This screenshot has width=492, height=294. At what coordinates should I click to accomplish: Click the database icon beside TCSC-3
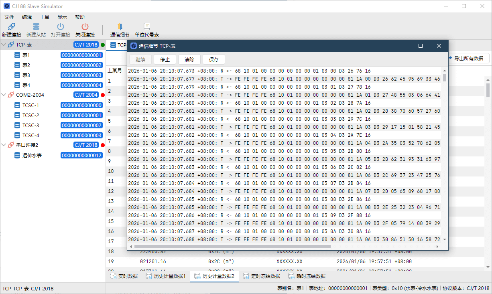coord(17,125)
